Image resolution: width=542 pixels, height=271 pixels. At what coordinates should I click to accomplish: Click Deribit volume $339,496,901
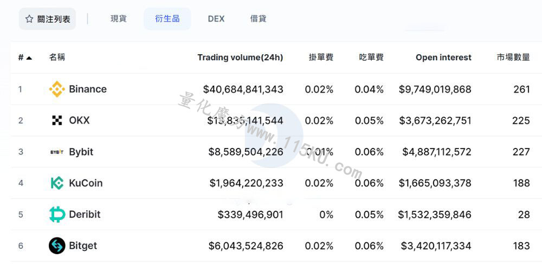click(250, 215)
